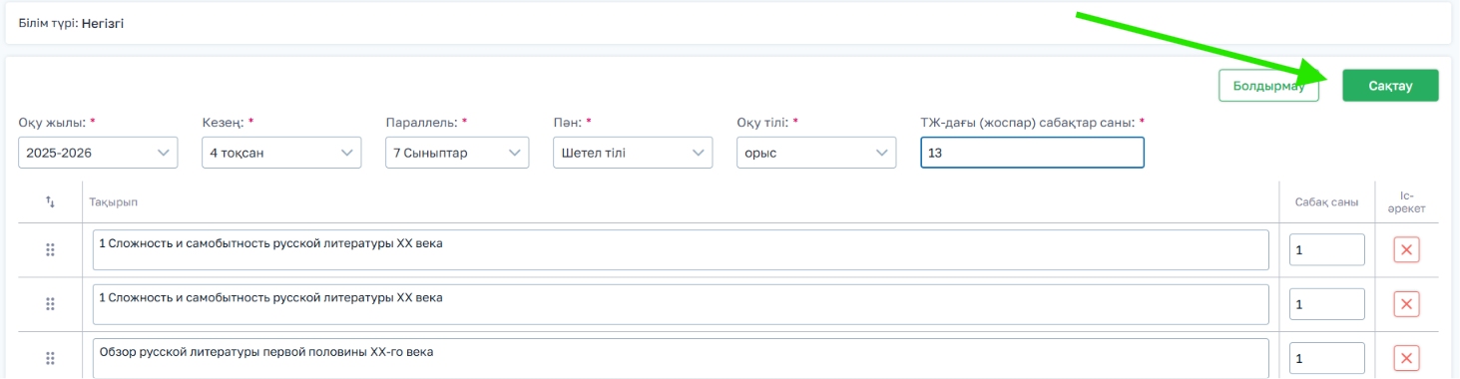The image size is (1460, 379).
Task: Click the third row drag handle
Action: click(50, 358)
